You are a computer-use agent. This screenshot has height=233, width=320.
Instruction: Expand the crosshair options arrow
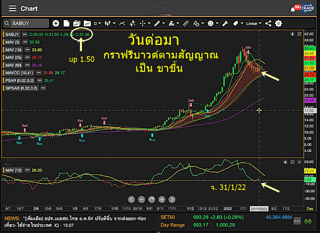pos(149,23)
